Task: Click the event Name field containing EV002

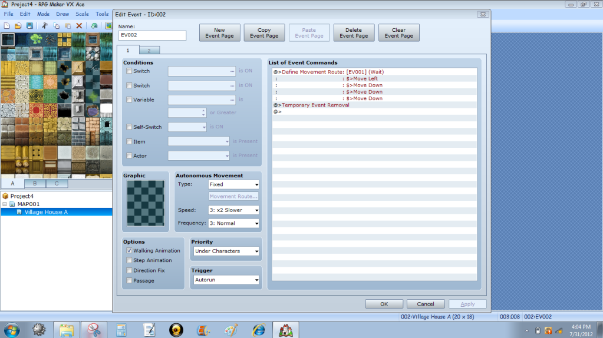Action: click(152, 35)
